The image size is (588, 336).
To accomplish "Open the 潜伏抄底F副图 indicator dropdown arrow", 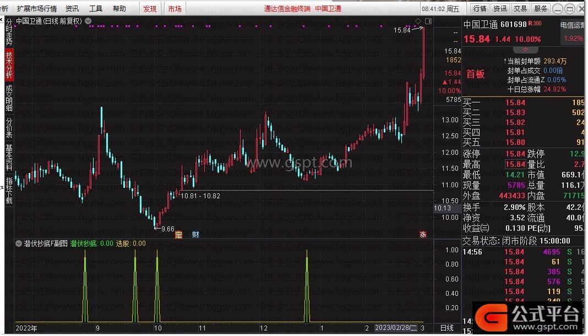I will pyautogui.click(x=18, y=243).
